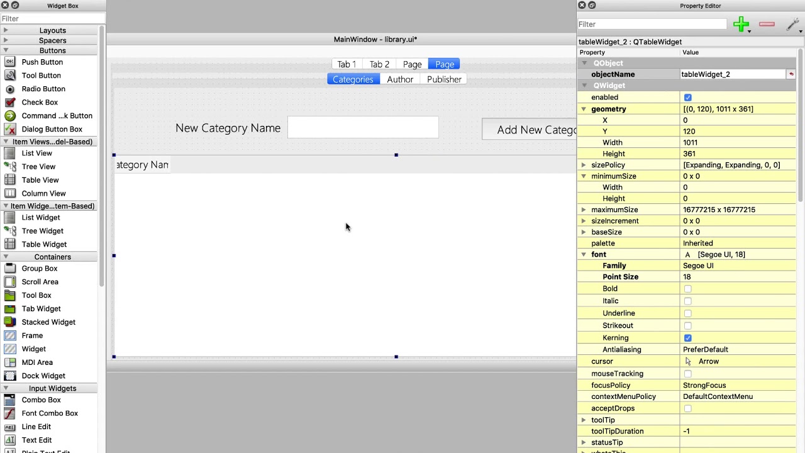Pick the MDI Area icon
Image resolution: width=805 pixels, height=453 pixels.
tap(10, 362)
